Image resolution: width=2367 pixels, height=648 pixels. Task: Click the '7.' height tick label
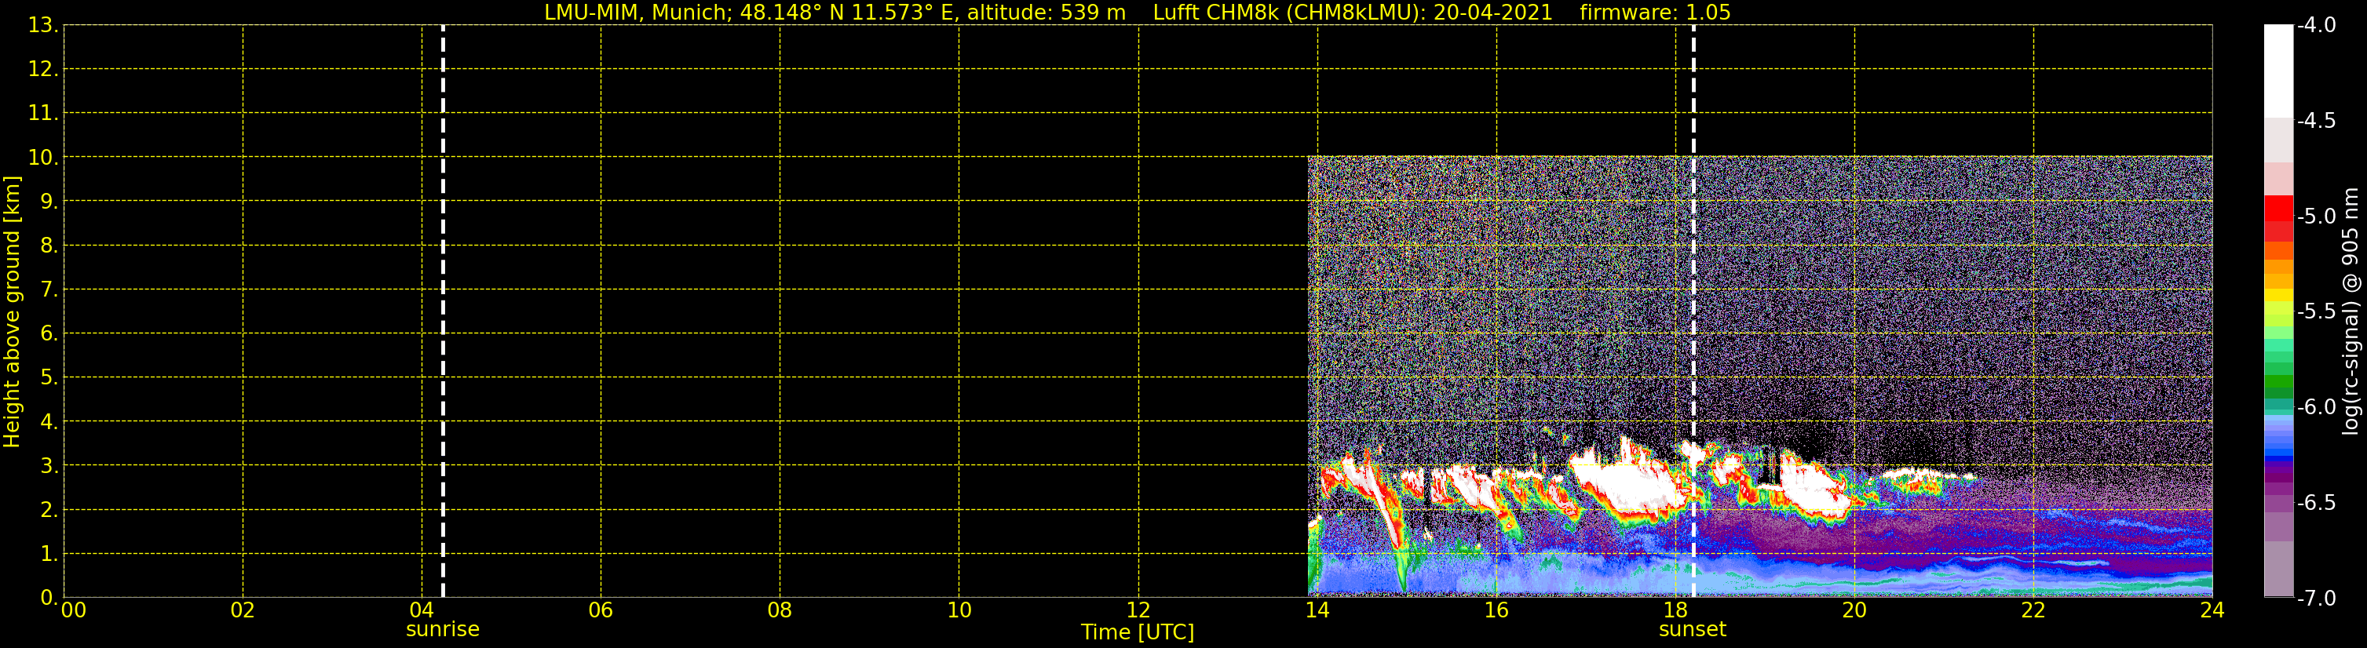(x=49, y=289)
